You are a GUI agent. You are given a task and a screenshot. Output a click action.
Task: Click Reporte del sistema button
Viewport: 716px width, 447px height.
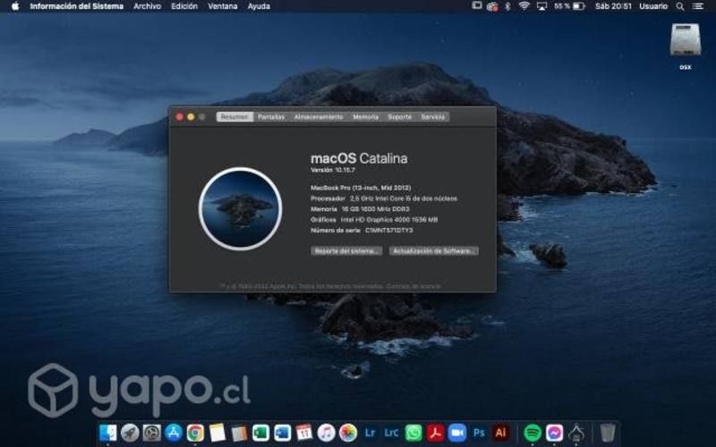coord(346,251)
